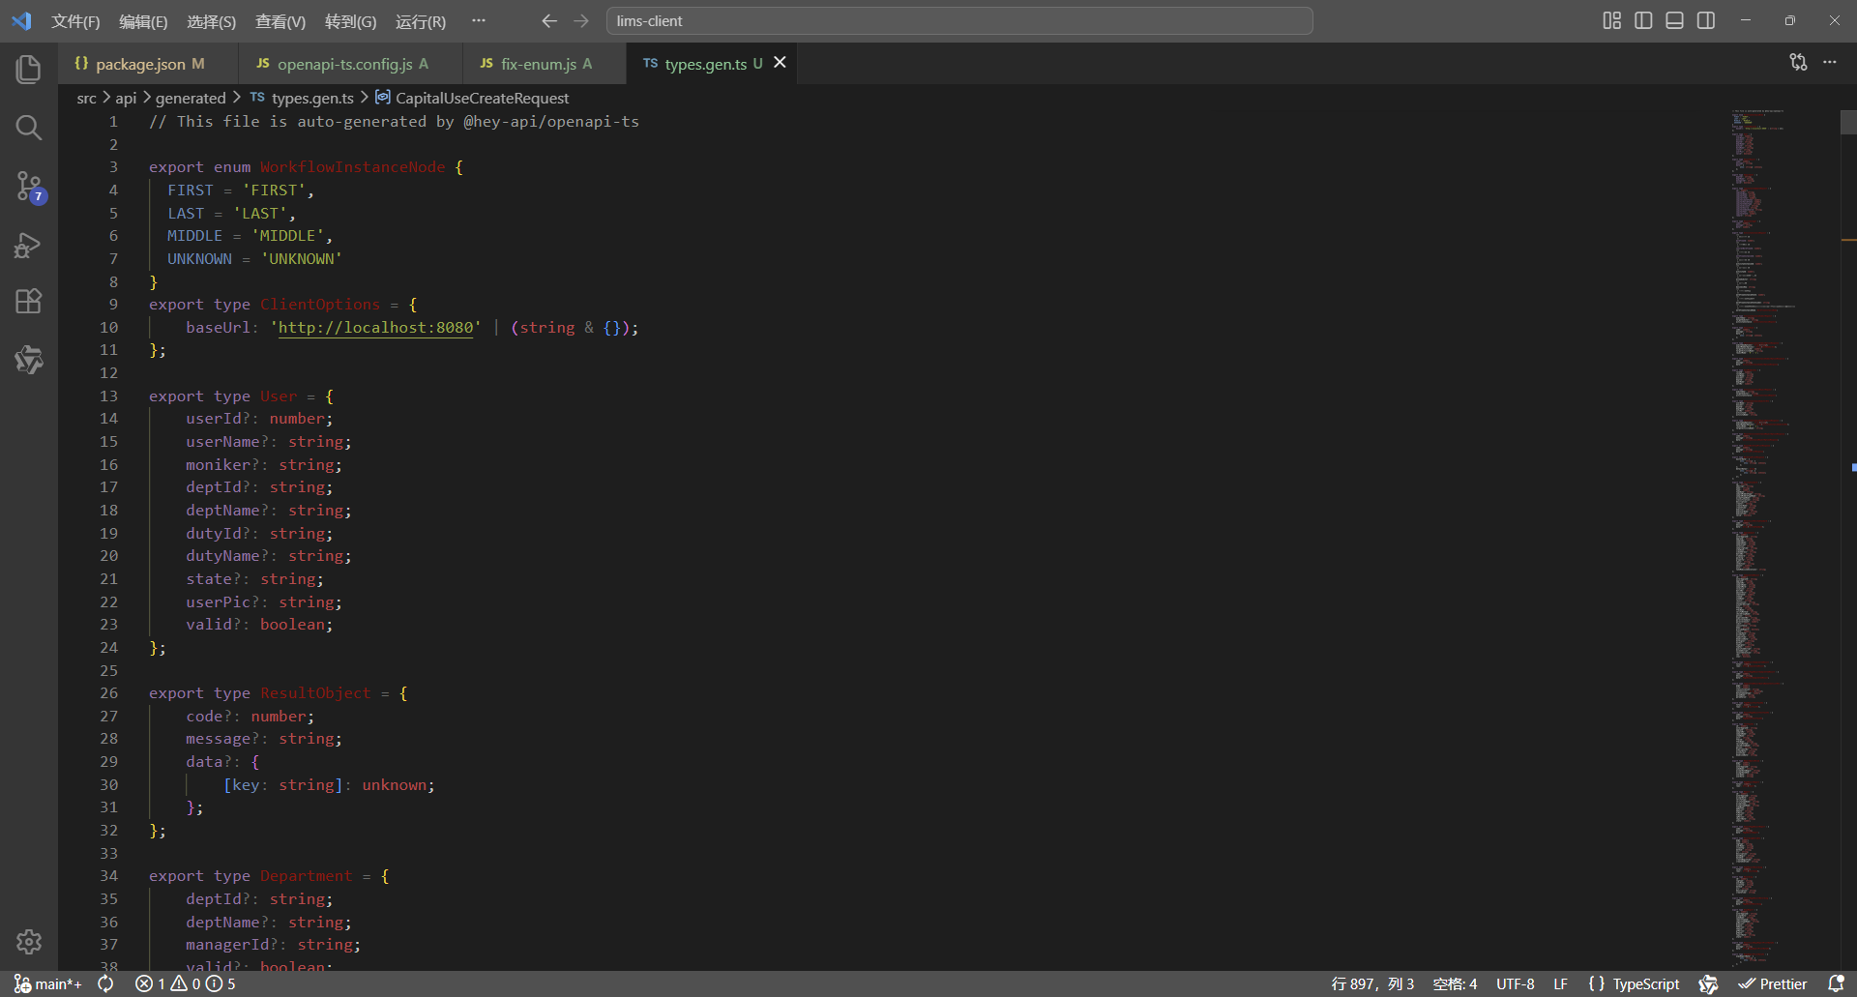This screenshot has width=1857, height=997.
Task: Click the VS Code logo icon
Action: click(21, 20)
